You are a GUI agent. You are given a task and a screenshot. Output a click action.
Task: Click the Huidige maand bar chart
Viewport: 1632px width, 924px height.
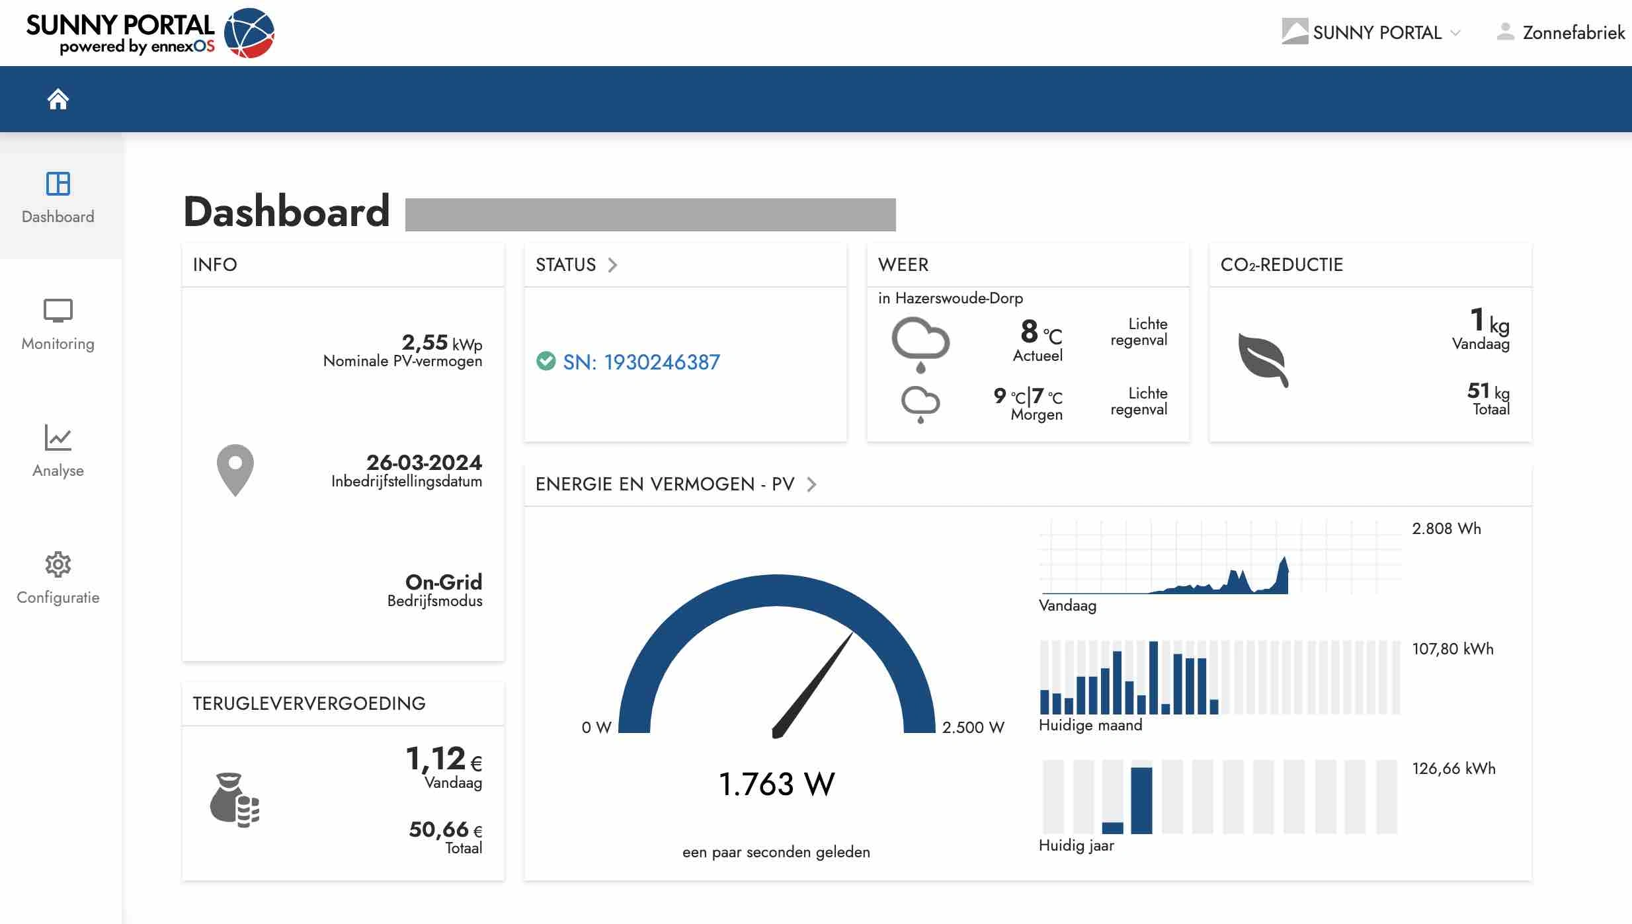tap(1219, 677)
